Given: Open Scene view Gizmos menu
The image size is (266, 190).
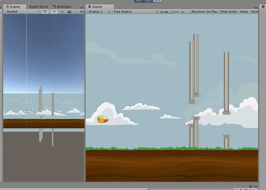Looking at the screenshot, I should pyautogui.click(x=82, y=12).
